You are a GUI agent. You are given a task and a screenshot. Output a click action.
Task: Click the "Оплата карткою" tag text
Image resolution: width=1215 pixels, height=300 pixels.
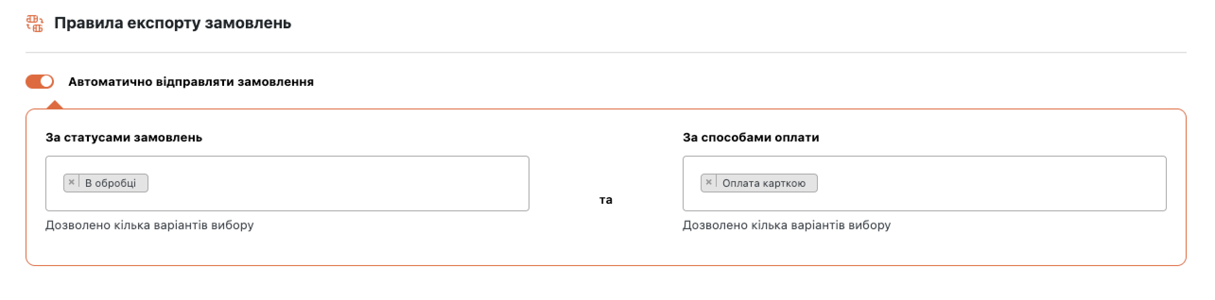point(764,183)
